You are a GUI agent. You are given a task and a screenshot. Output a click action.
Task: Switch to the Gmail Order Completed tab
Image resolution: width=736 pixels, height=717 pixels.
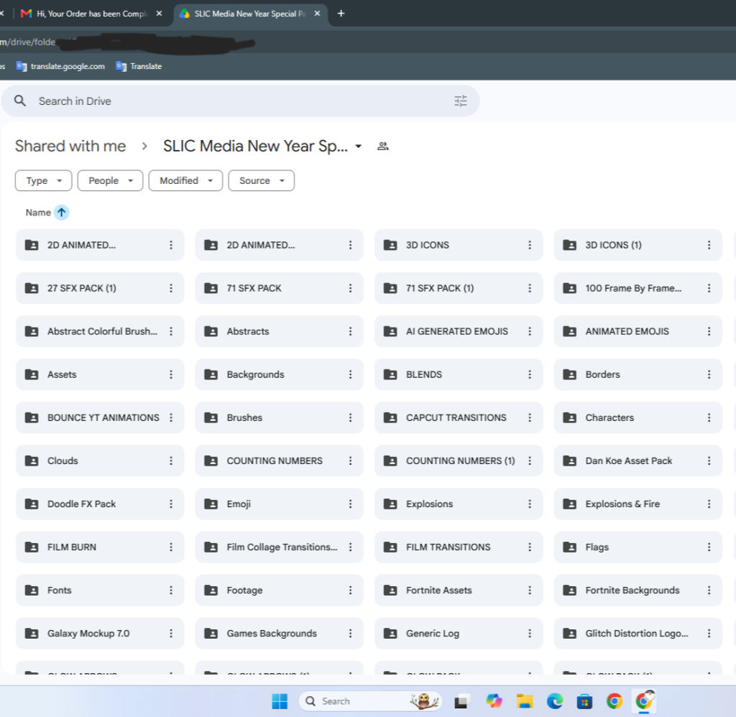(x=91, y=14)
